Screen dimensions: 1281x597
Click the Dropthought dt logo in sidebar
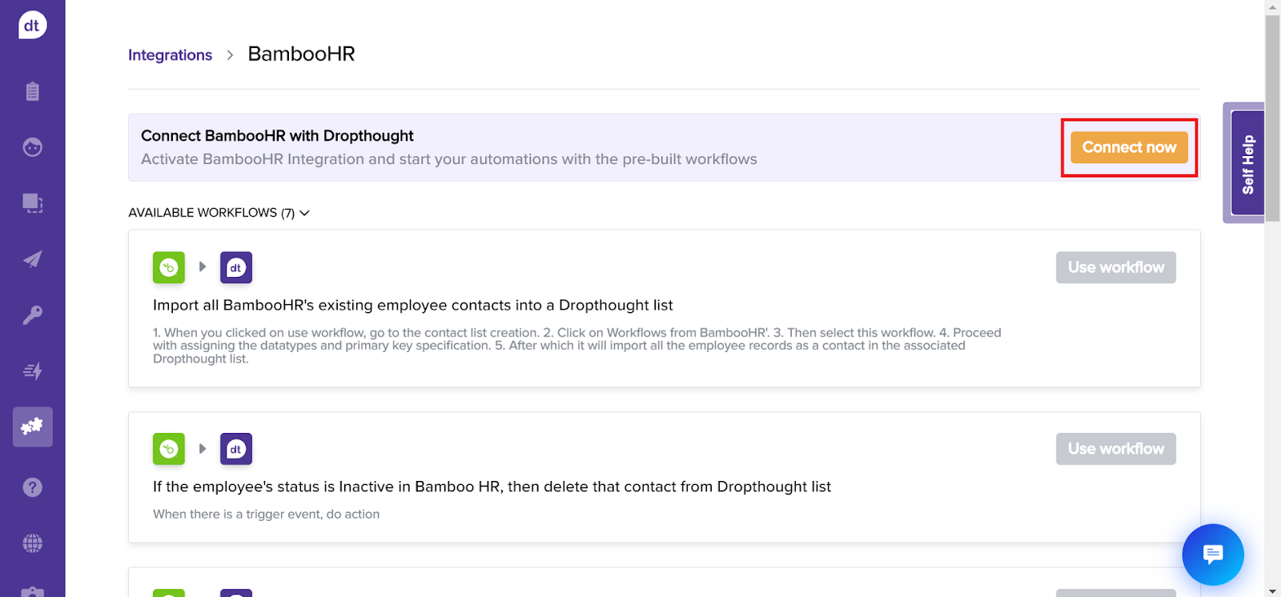click(x=32, y=26)
